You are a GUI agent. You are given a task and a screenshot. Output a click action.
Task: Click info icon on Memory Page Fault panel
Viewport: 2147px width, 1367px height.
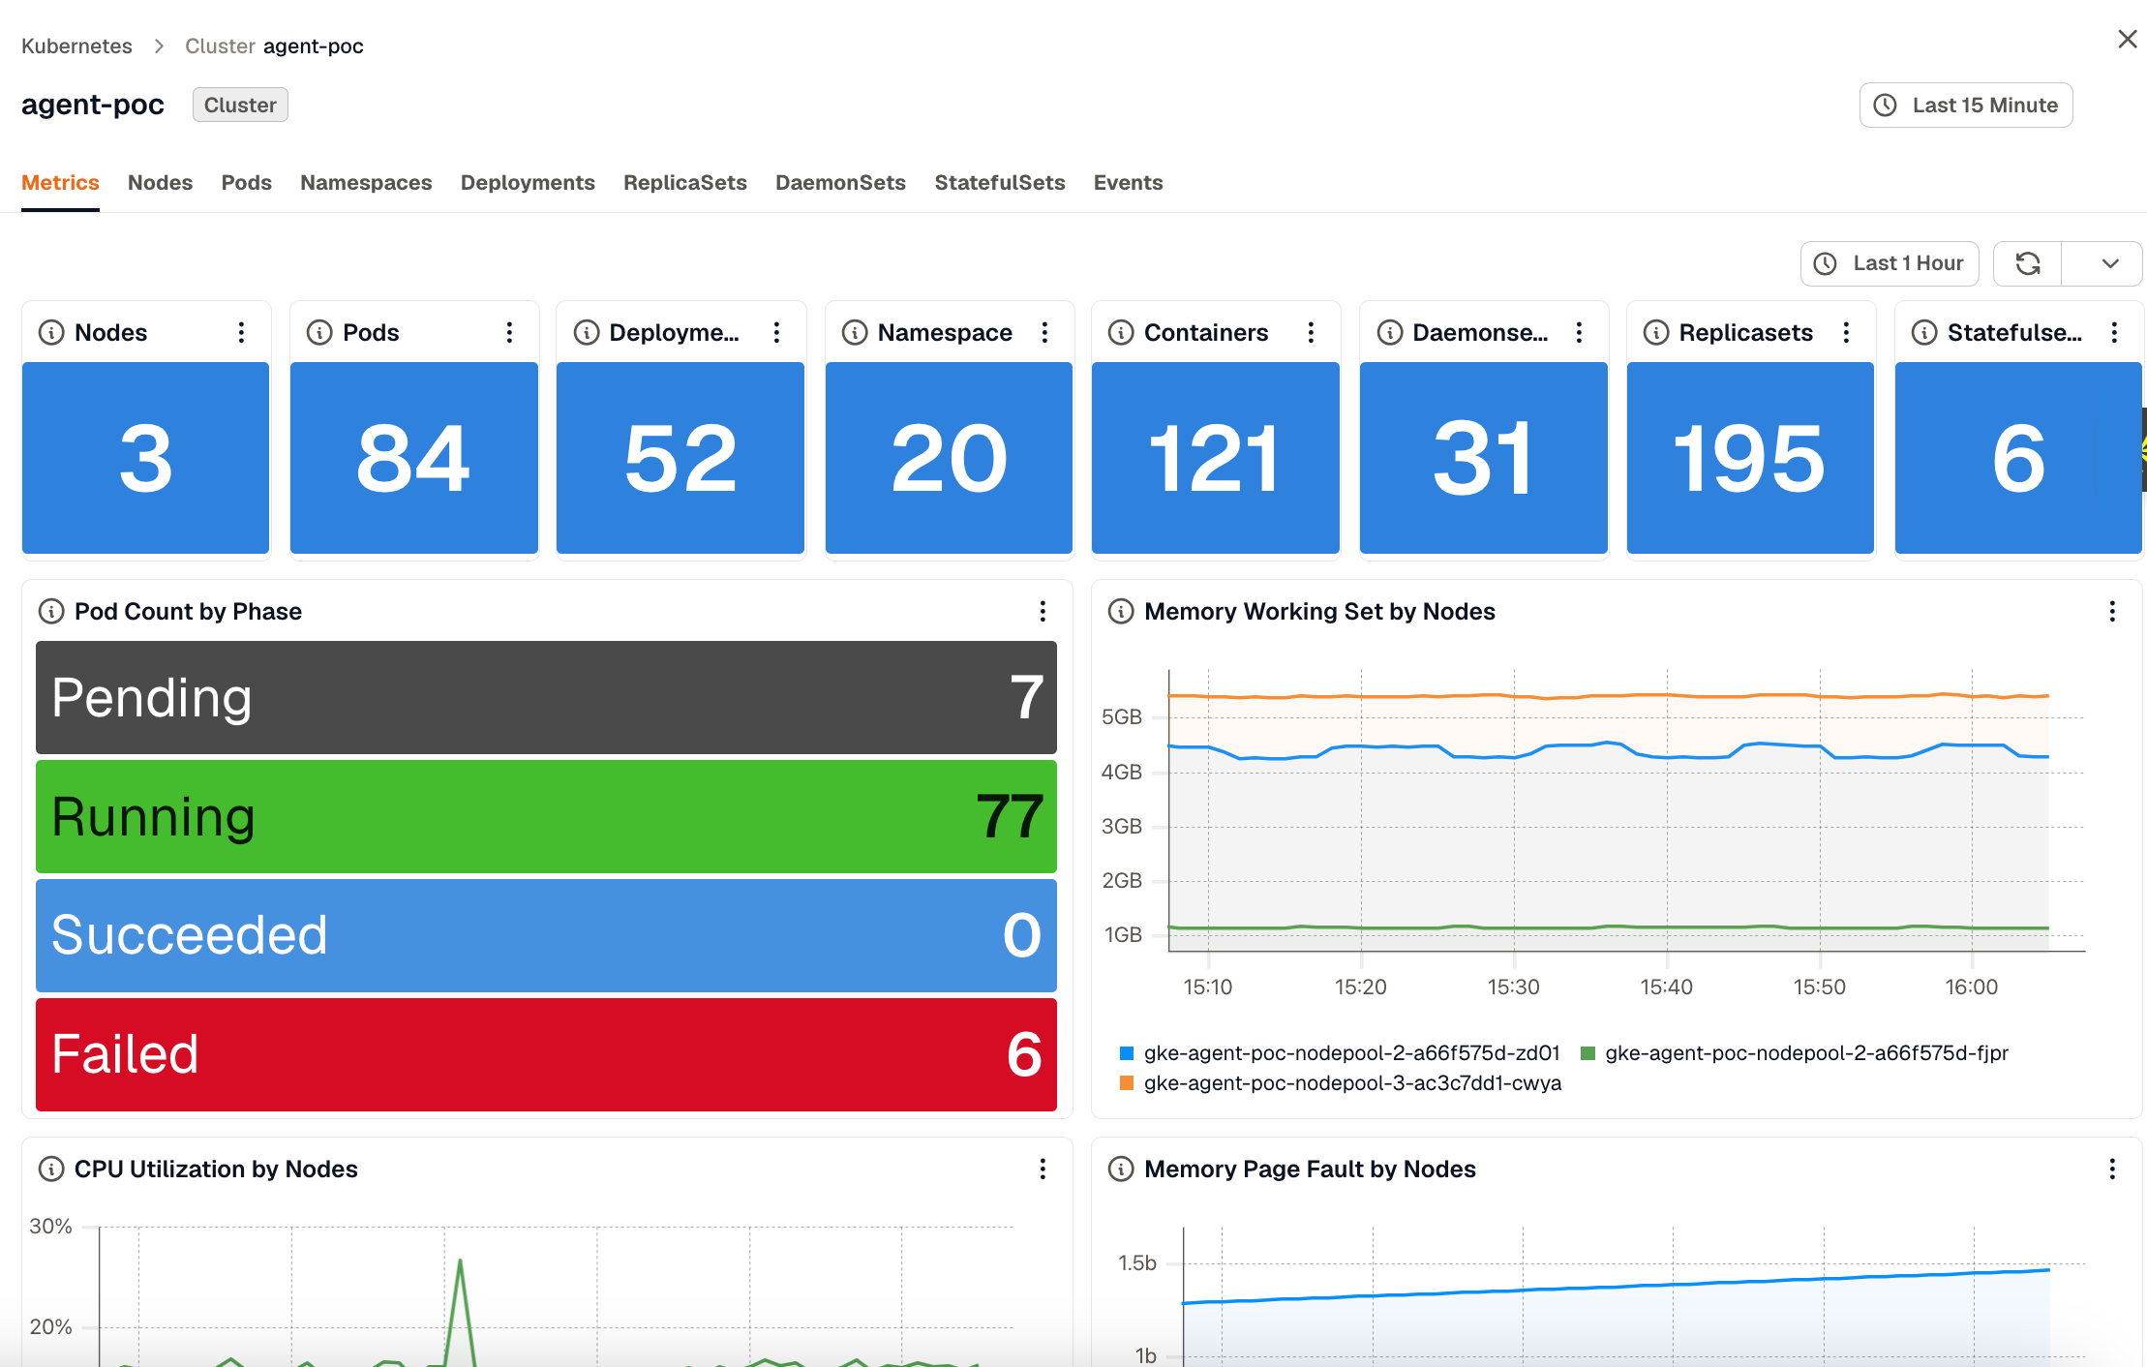tap(1121, 1169)
